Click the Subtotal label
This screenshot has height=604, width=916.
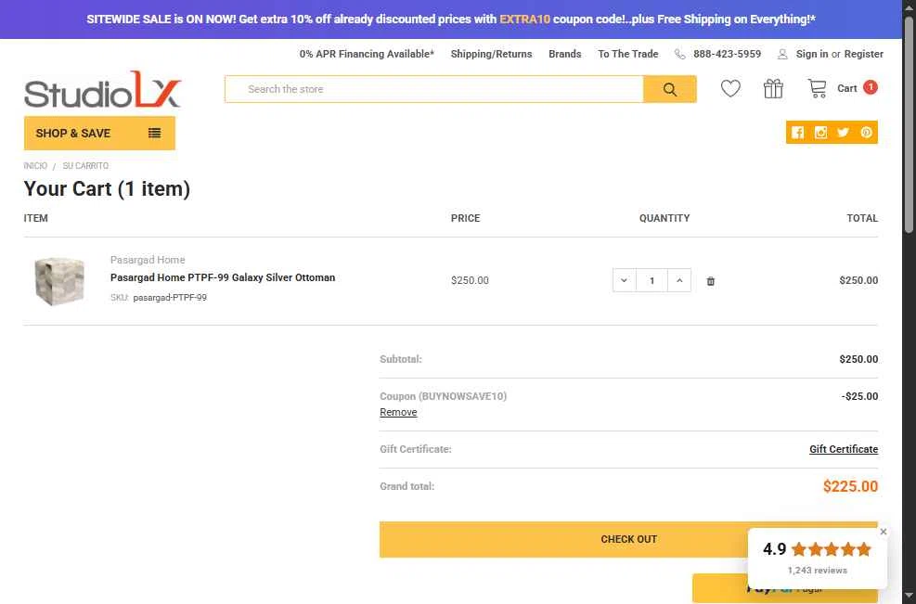401,359
